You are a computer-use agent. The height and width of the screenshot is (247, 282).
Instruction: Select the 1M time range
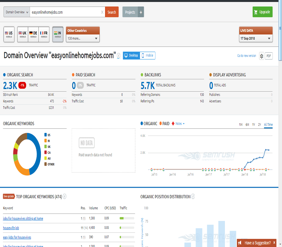(x=241, y=125)
